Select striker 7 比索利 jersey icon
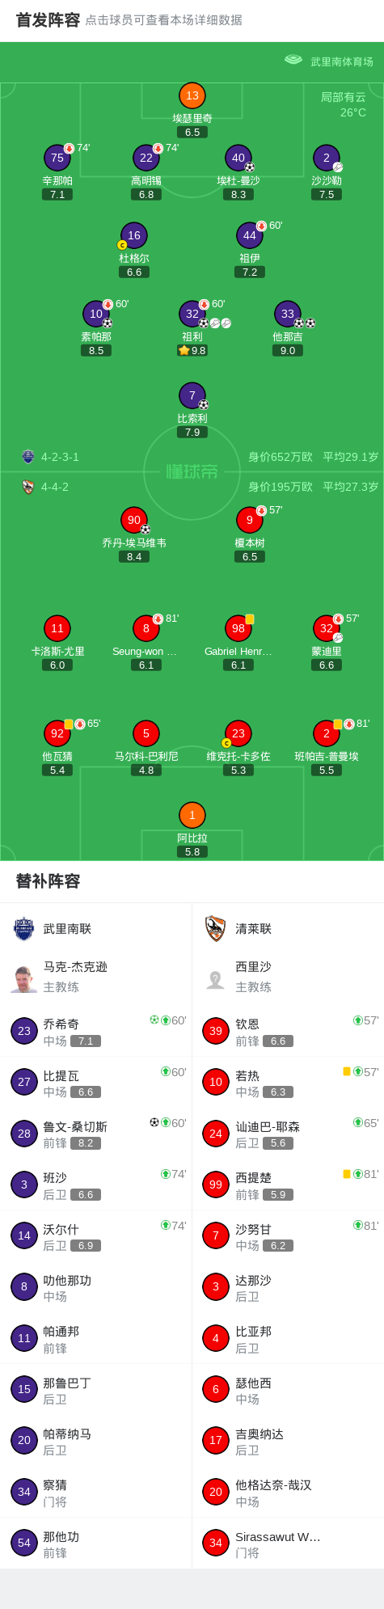384x1609 pixels. point(192,395)
